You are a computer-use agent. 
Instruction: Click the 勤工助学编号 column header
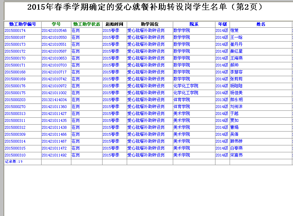tap(23, 24)
